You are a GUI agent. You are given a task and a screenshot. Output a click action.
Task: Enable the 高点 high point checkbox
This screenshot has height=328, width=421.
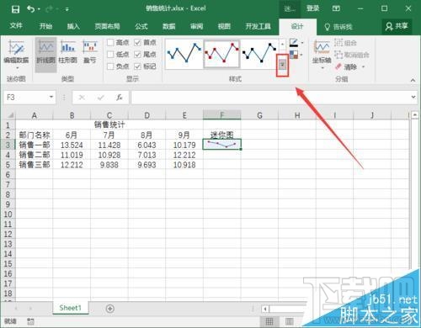110,42
